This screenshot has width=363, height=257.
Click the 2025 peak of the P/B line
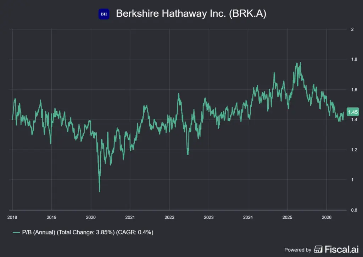pos(300,62)
